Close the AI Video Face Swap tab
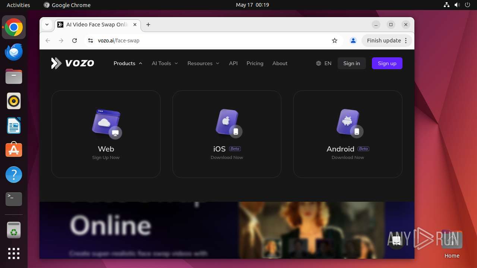This screenshot has height=268, width=477. point(135,25)
